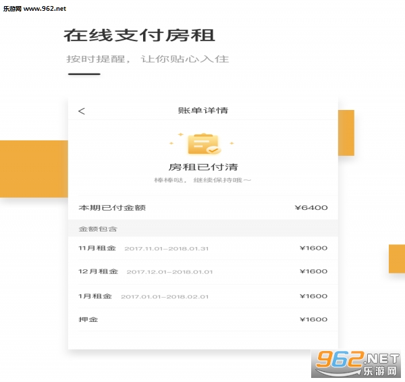Go back using the left chevron arrow
Image resolution: width=405 pixels, height=382 pixels.
coord(82,111)
